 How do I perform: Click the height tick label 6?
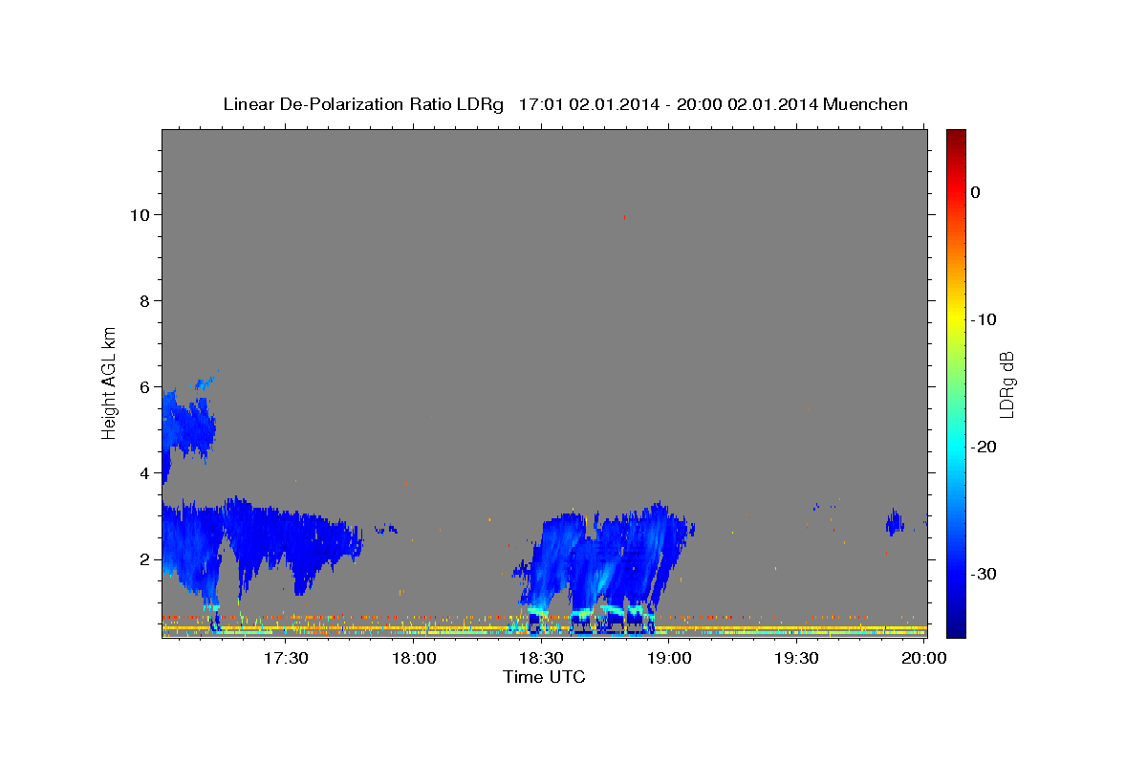click(x=145, y=387)
